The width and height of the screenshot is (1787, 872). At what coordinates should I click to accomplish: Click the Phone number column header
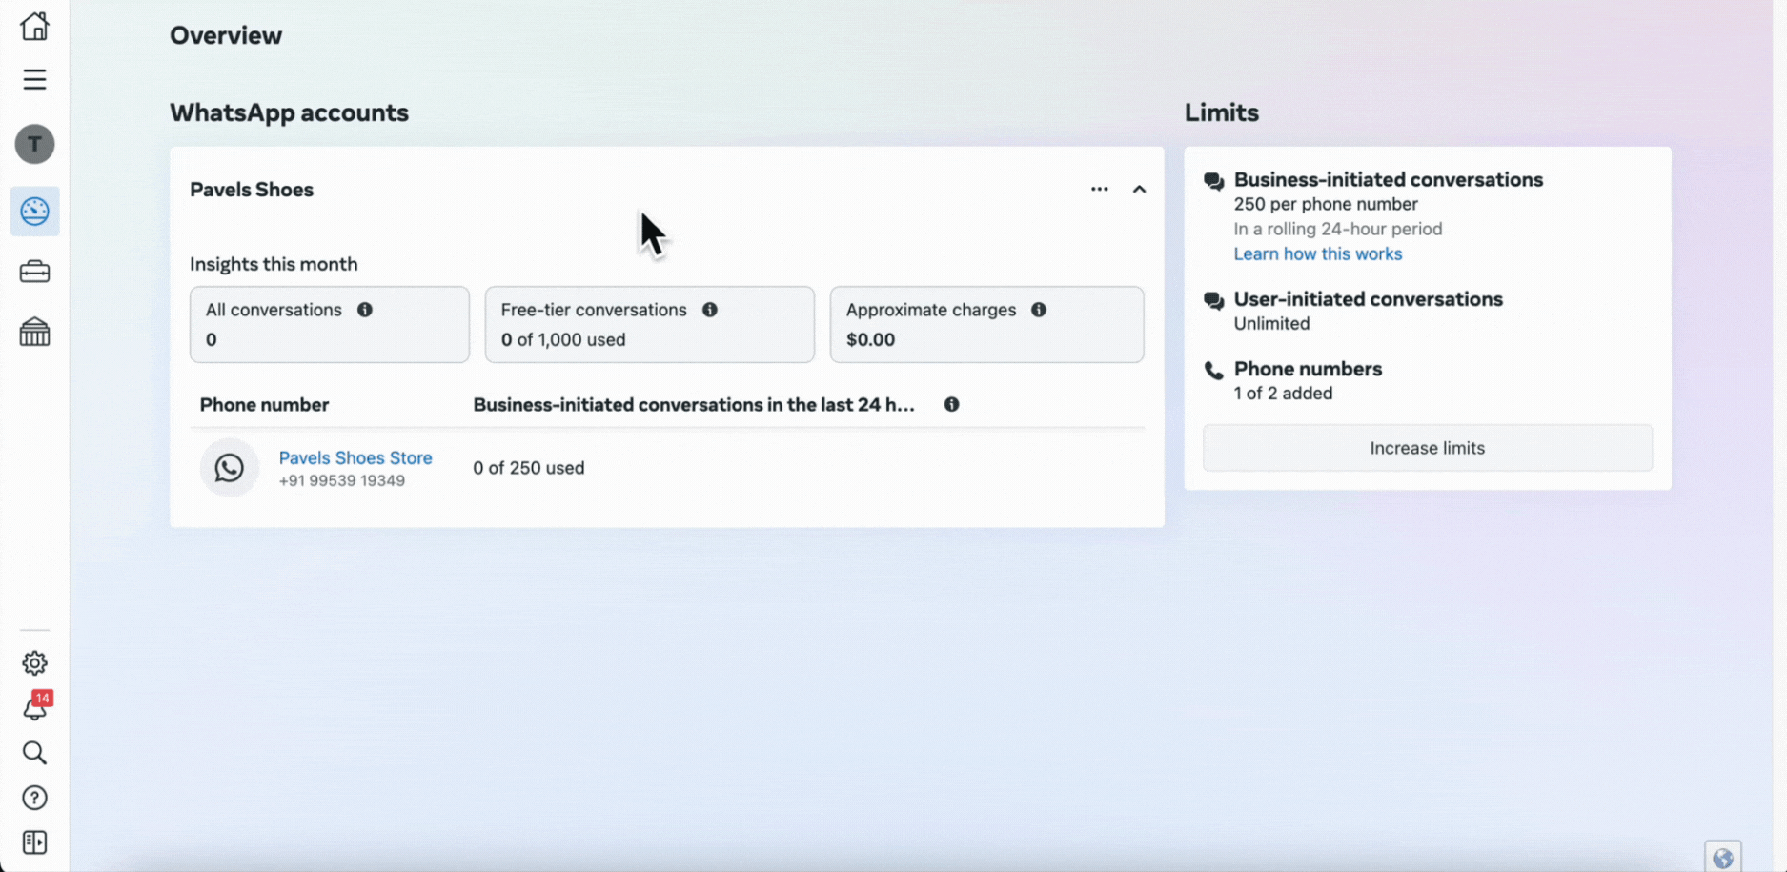[264, 405]
